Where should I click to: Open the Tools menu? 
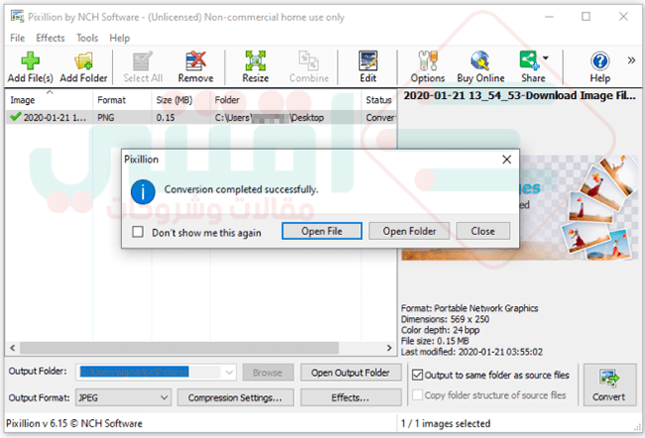click(x=87, y=38)
